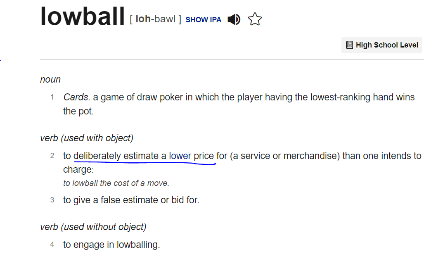The height and width of the screenshot is (259, 431).
Task: Click the High School Level badge
Action: tap(382, 45)
